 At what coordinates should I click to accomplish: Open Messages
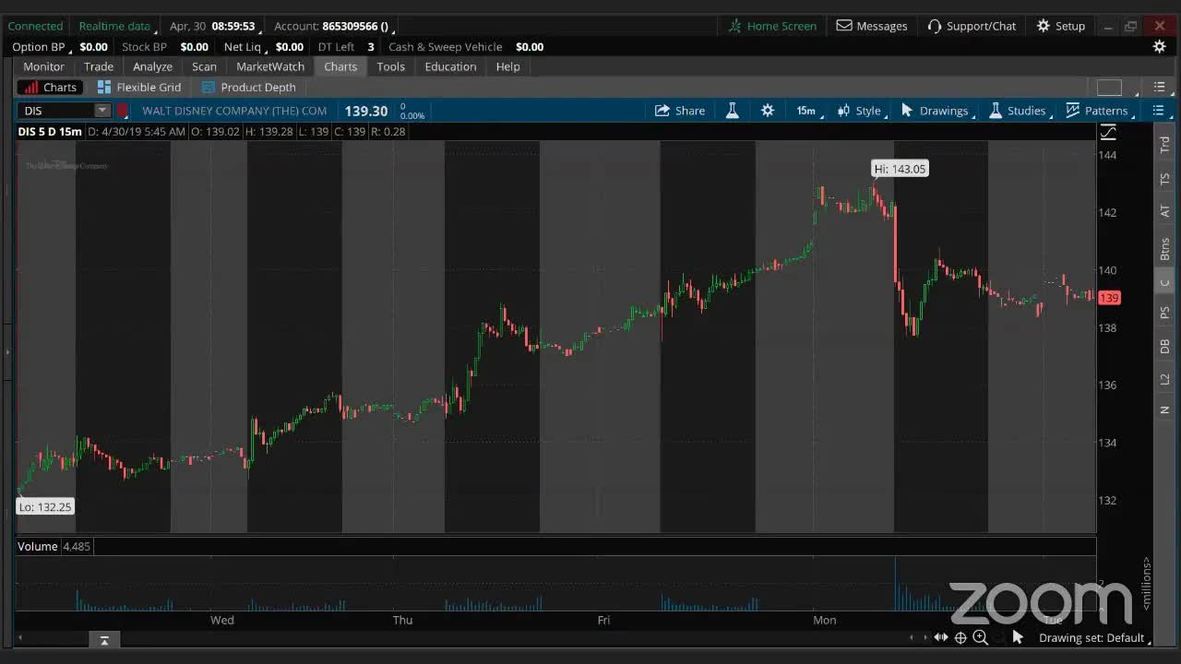[x=872, y=26]
